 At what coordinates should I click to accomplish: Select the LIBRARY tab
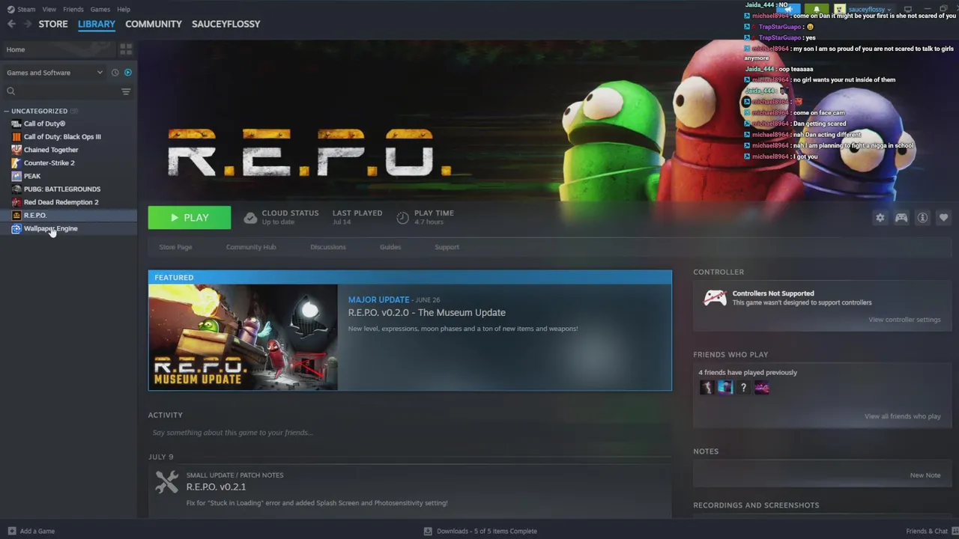pos(97,24)
